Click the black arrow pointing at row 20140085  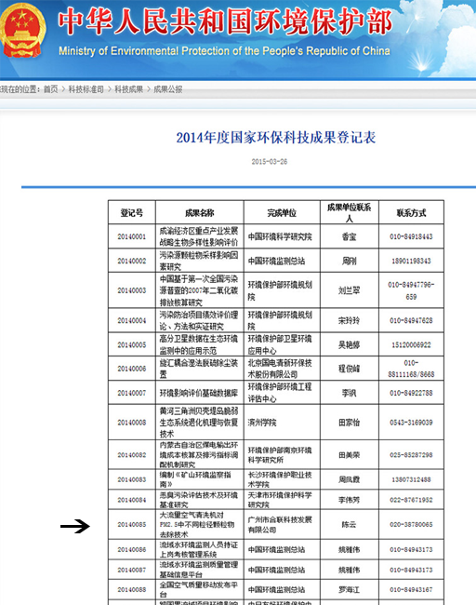(75, 526)
